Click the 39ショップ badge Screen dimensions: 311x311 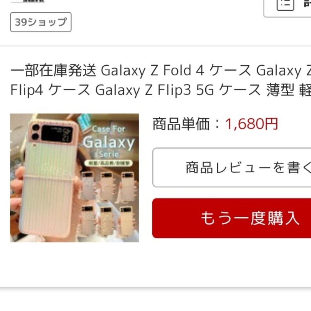click(x=41, y=22)
